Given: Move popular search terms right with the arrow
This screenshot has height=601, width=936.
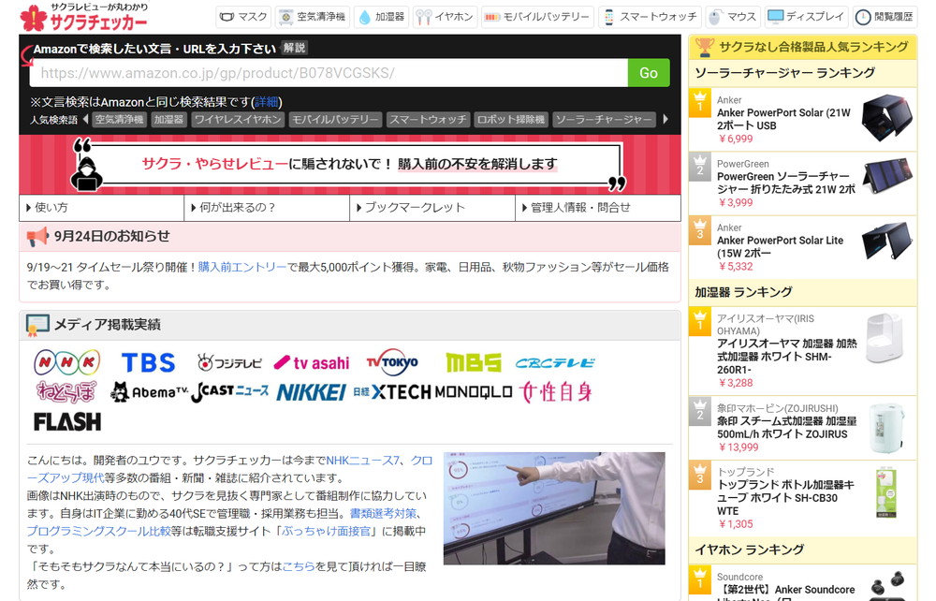Looking at the screenshot, I should point(665,120).
